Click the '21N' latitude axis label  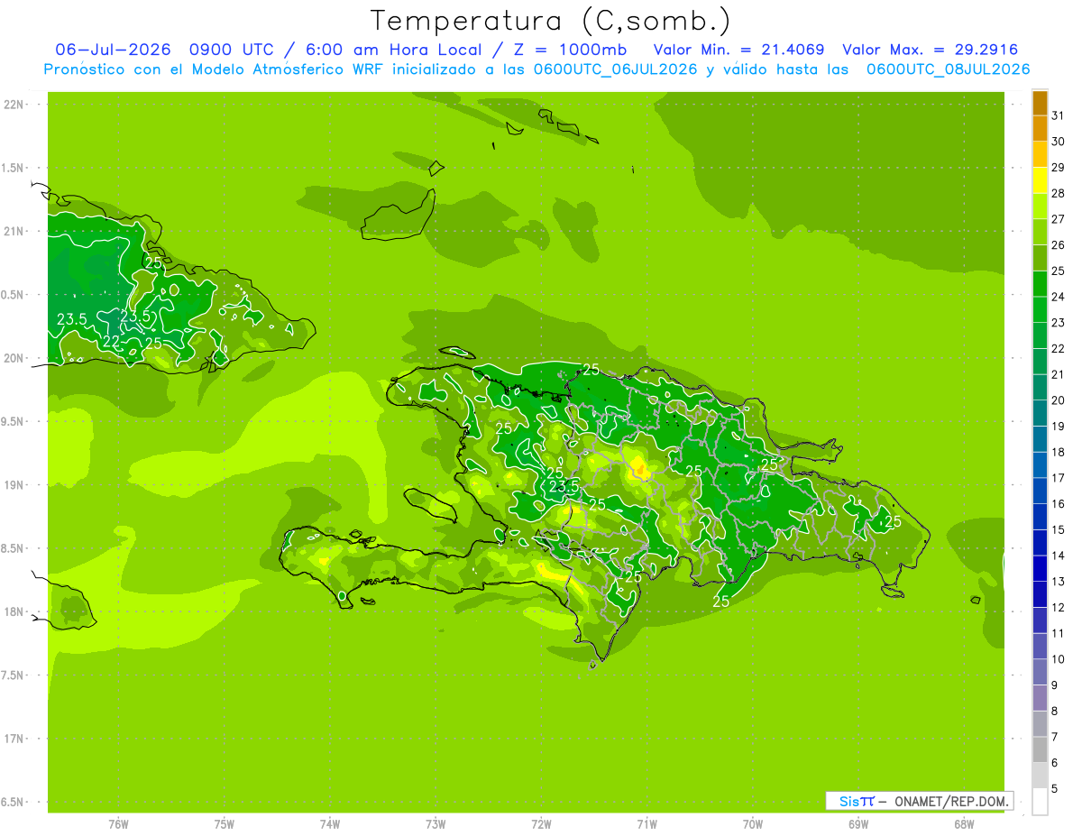14,231
